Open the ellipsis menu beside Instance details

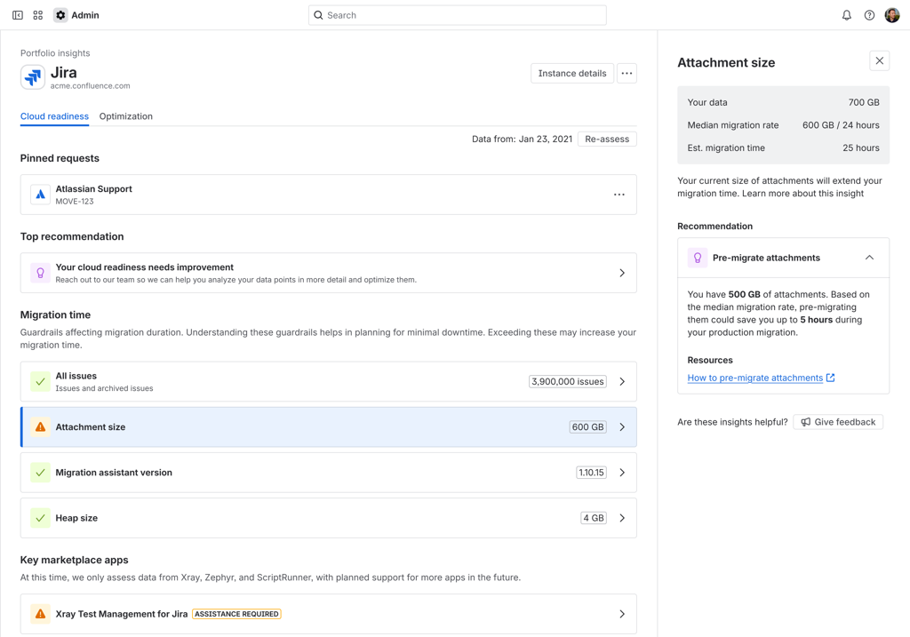[x=627, y=73]
